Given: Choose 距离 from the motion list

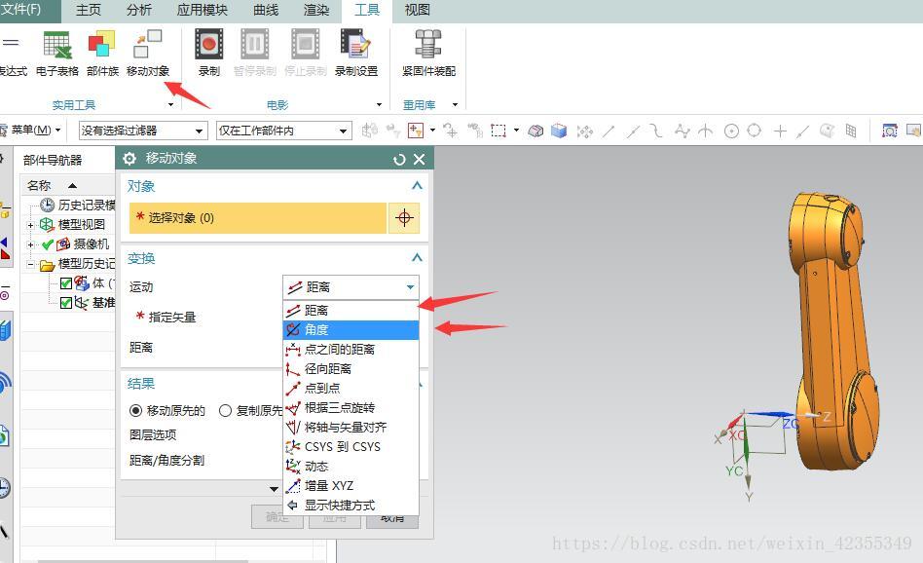Looking at the screenshot, I should click(351, 311).
